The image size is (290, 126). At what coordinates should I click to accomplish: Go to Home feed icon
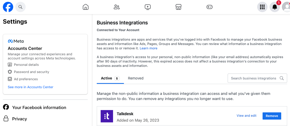coord(86,7)
